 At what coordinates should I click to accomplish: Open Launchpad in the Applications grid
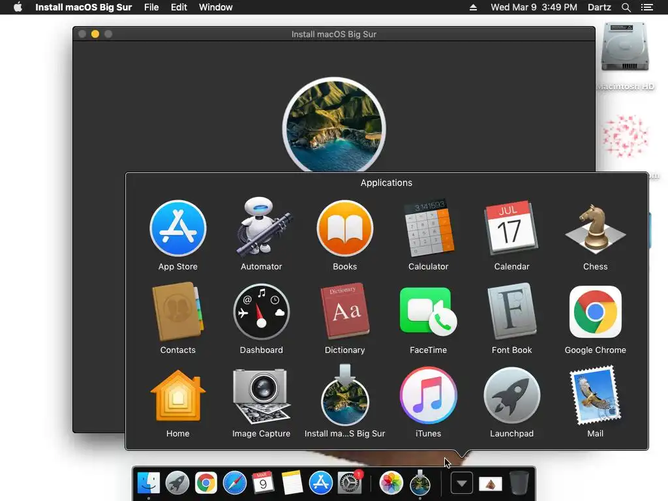click(511, 395)
